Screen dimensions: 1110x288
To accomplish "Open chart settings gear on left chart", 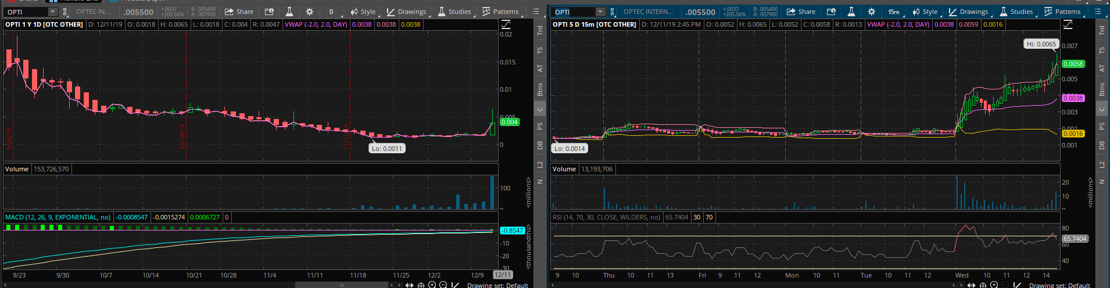I will (309, 12).
